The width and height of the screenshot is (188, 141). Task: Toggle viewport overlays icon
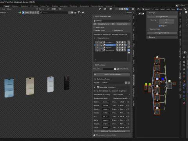click(111, 9)
